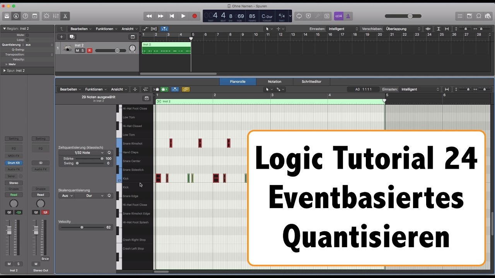495x278 pixels.
Task: Open the Mixer faders button
Action: coord(56,16)
